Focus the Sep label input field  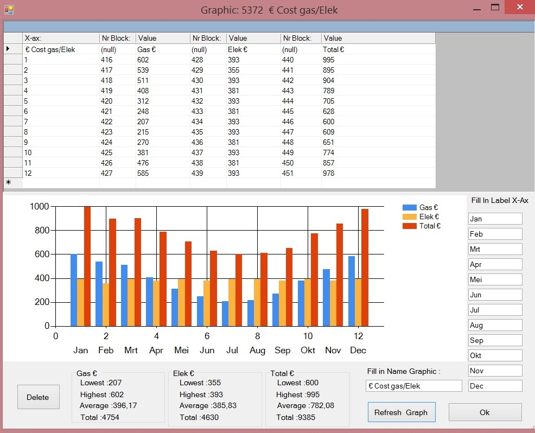pos(495,340)
